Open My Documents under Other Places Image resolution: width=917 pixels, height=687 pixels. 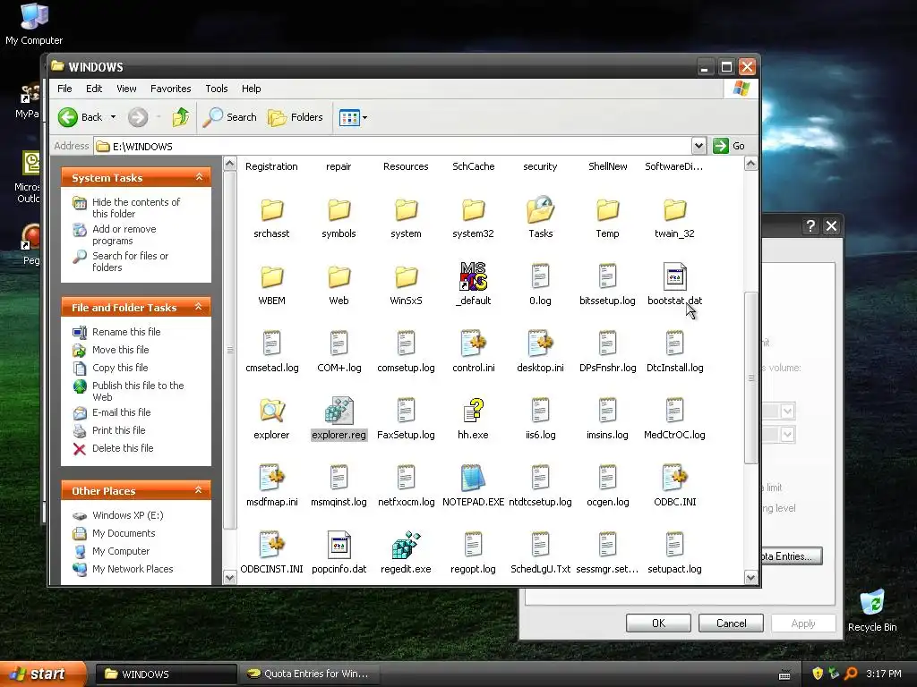[124, 533]
